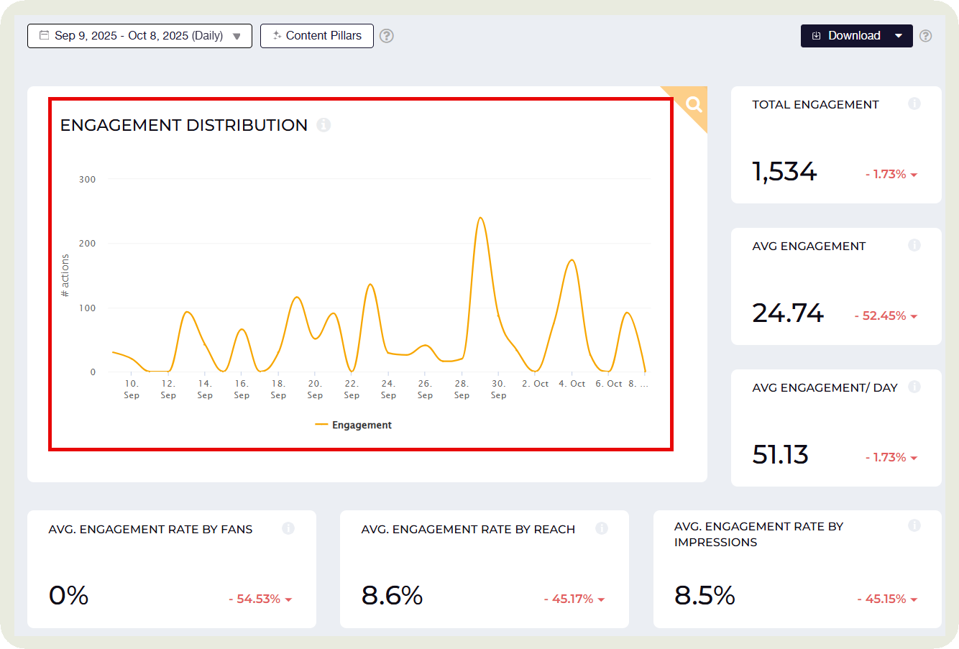Click the -1.73% change arrow on Total Engagement
959x649 pixels.
point(914,175)
